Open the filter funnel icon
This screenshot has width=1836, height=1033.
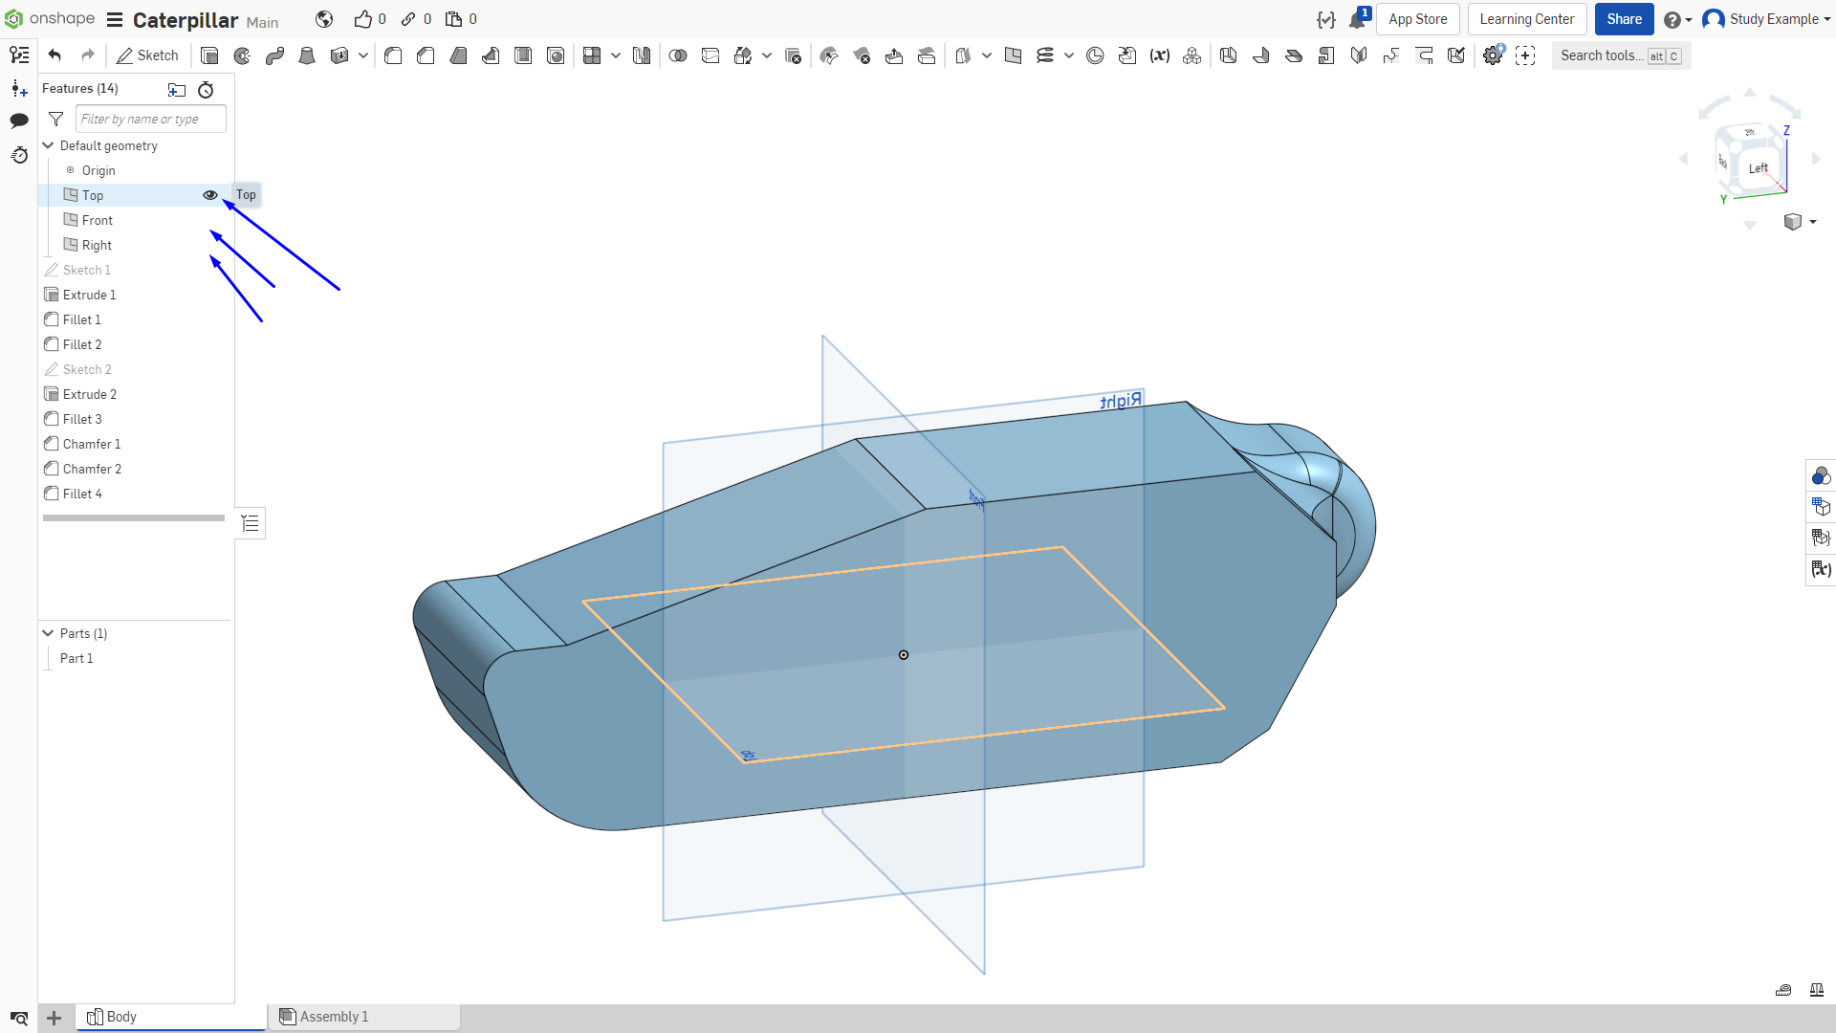pyautogui.click(x=56, y=119)
